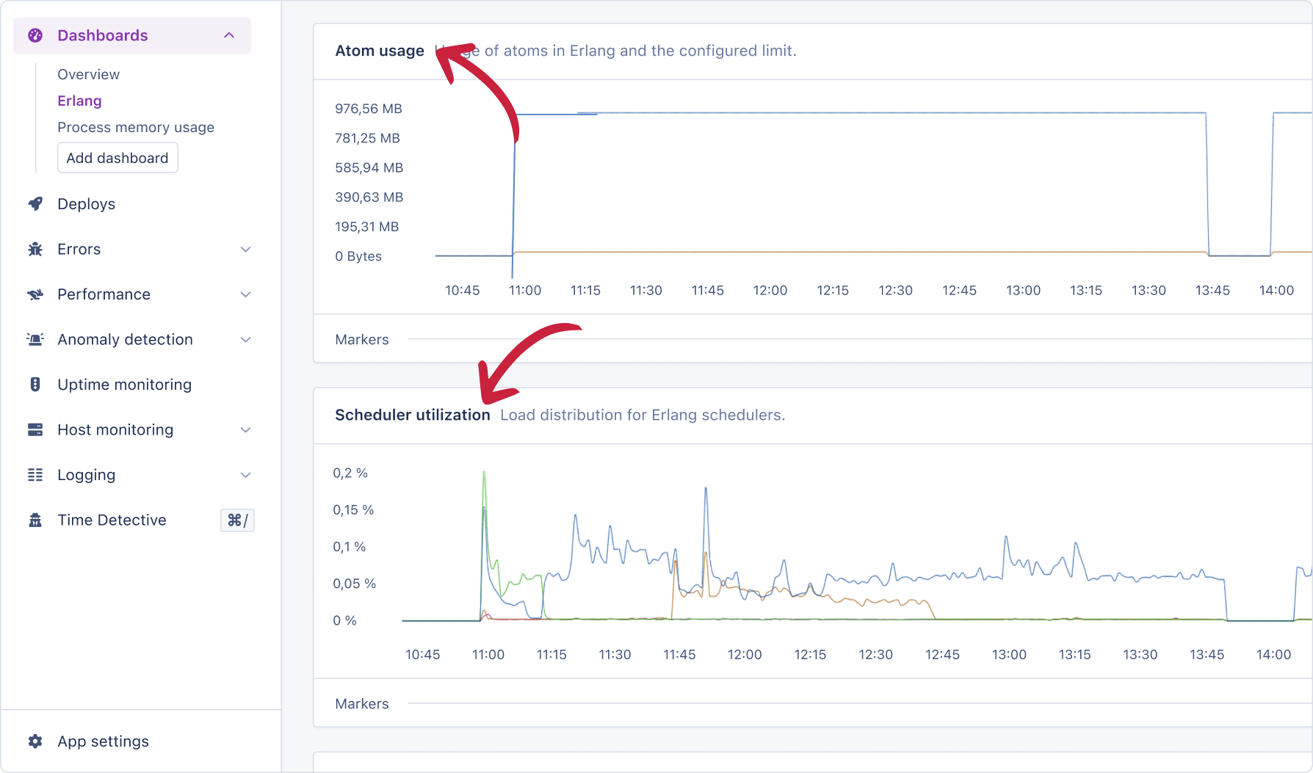Click the 585,94 MB axis label
The width and height of the screenshot is (1313, 773).
[x=369, y=167]
